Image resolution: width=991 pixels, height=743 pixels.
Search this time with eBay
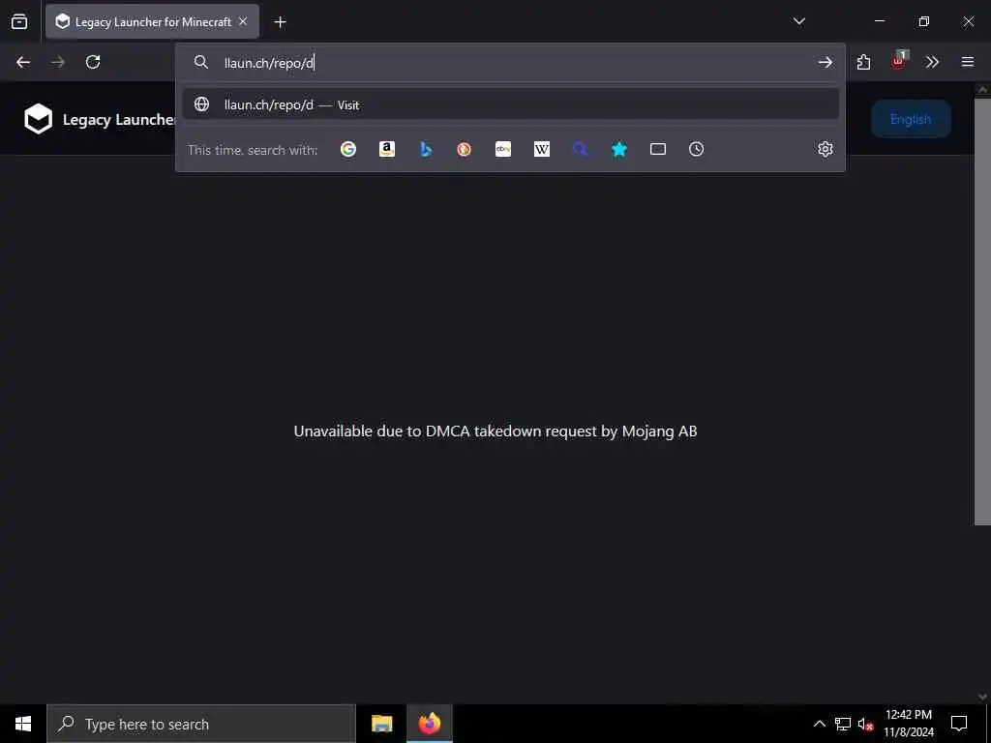[503, 149]
